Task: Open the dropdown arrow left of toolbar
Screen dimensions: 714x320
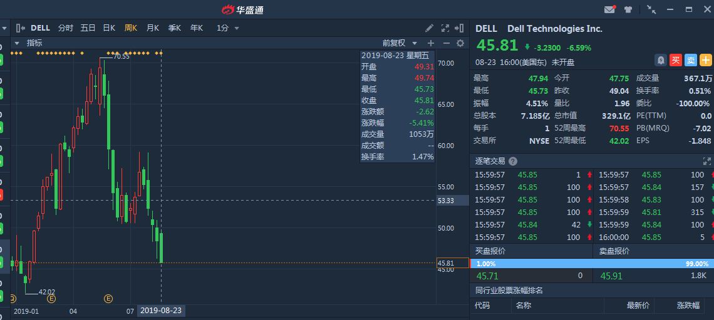Action: [x=4, y=28]
